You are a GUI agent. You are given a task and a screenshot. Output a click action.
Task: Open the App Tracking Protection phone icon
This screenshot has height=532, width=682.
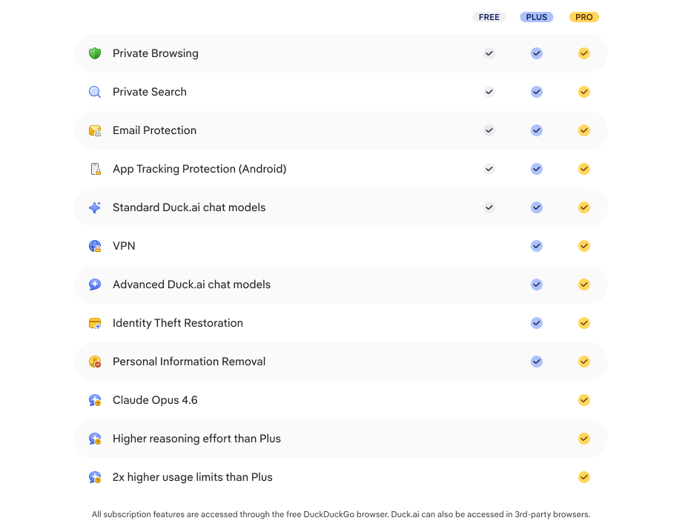point(94,168)
